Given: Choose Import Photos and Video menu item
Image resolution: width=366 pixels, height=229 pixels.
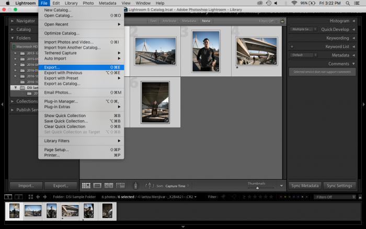Looking at the screenshot, I should pyautogui.click(x=81, y=42).
